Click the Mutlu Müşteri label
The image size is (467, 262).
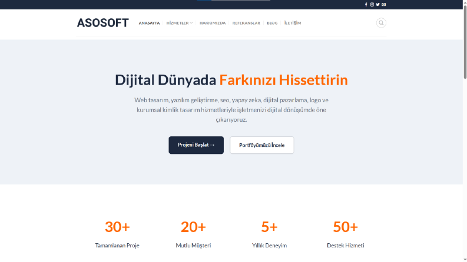point(193,246)
